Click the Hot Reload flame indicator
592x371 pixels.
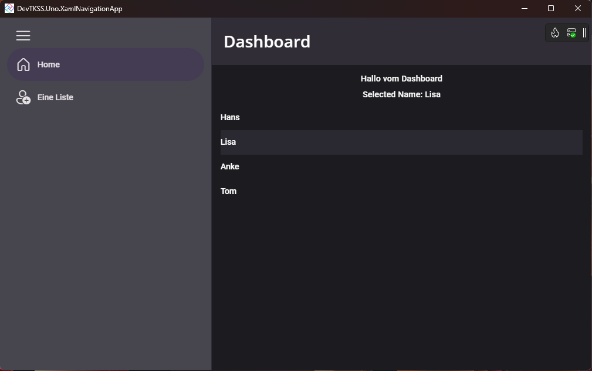click(x=555, y=33)
